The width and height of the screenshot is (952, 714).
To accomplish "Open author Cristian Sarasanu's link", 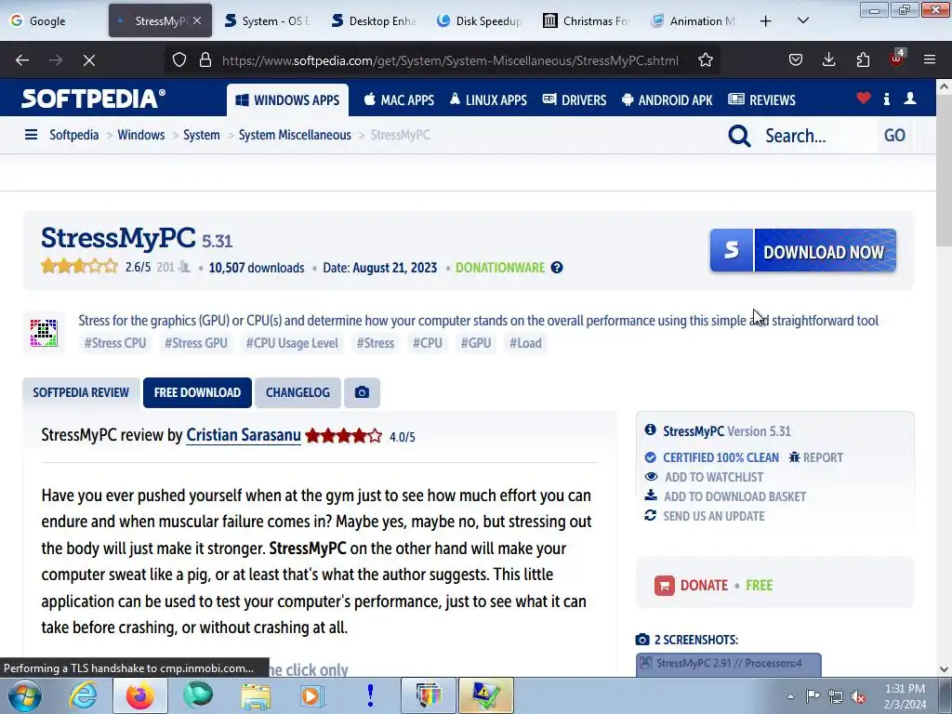I will [x=244, y=435].
